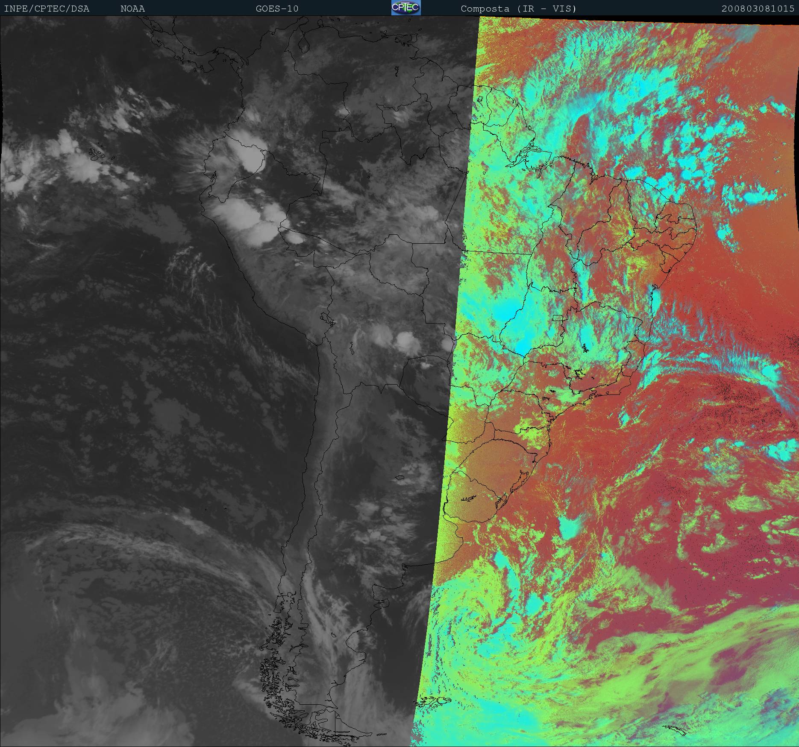
Task: Click the INPE/CPTEC/DSA header label
Action: click(47, 9)
